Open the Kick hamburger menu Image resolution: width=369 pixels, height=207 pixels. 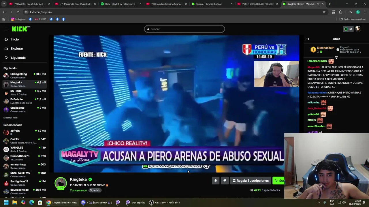point(6,29)
